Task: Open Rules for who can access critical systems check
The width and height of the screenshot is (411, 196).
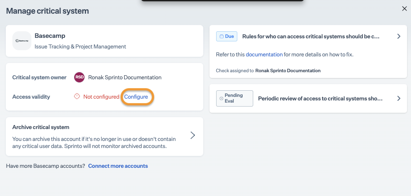Action: (x=311, y=36)
